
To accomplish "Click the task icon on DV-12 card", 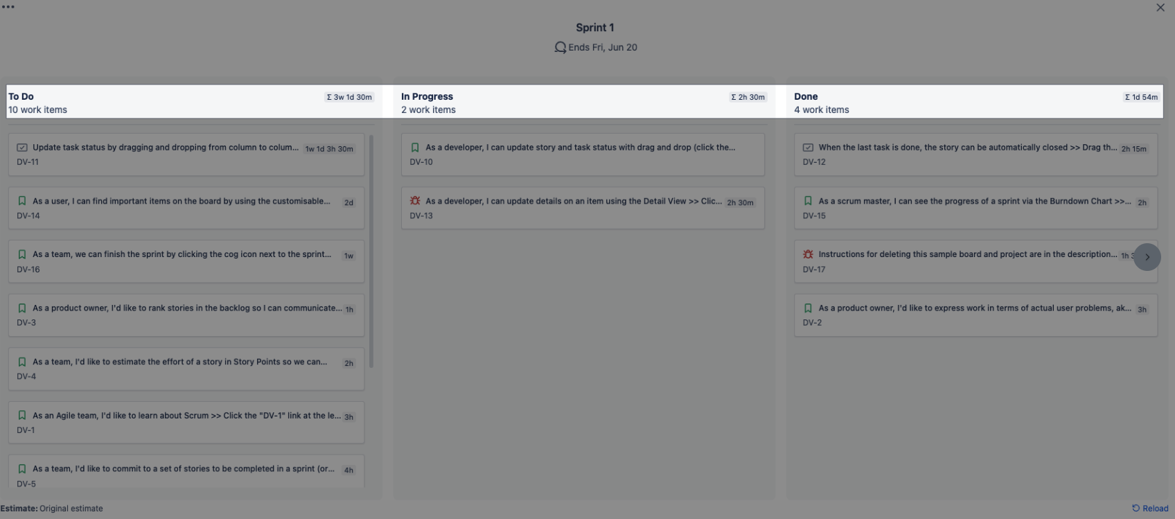I will [808, 148].
